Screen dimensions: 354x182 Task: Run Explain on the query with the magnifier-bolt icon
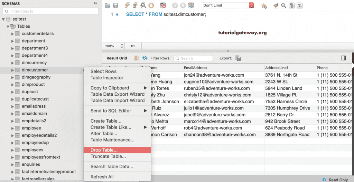(143, 6)
